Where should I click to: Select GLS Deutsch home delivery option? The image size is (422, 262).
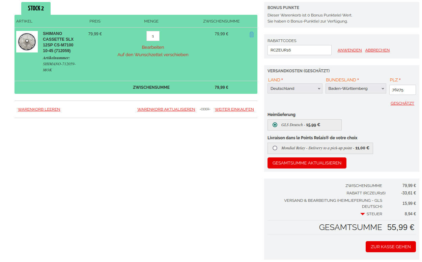pos(275,125)
